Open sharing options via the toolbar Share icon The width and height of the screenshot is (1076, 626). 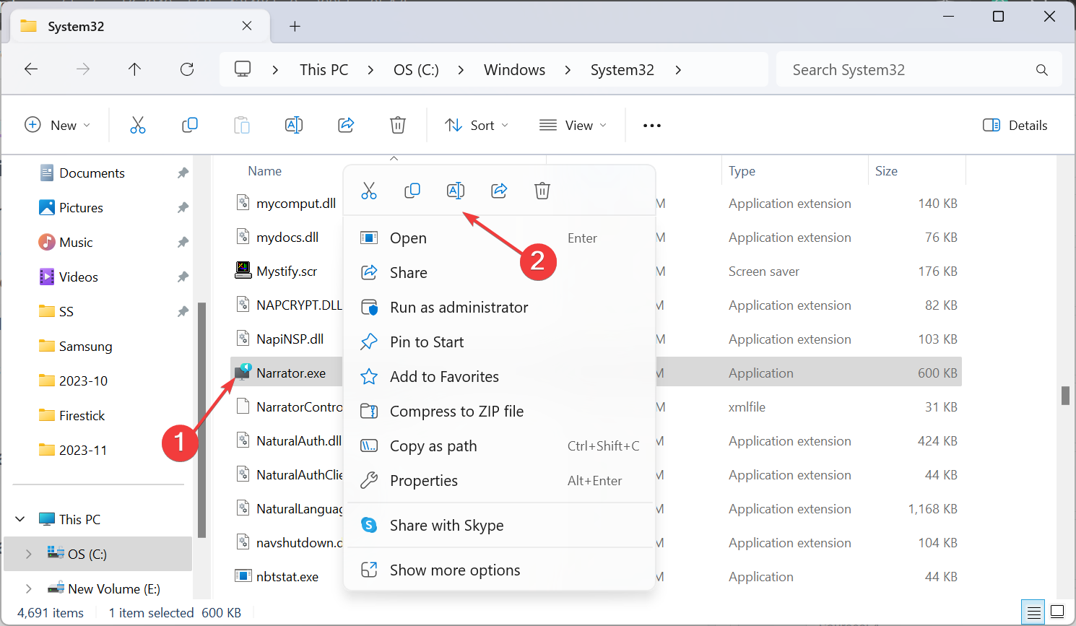(x=346, y=125)
